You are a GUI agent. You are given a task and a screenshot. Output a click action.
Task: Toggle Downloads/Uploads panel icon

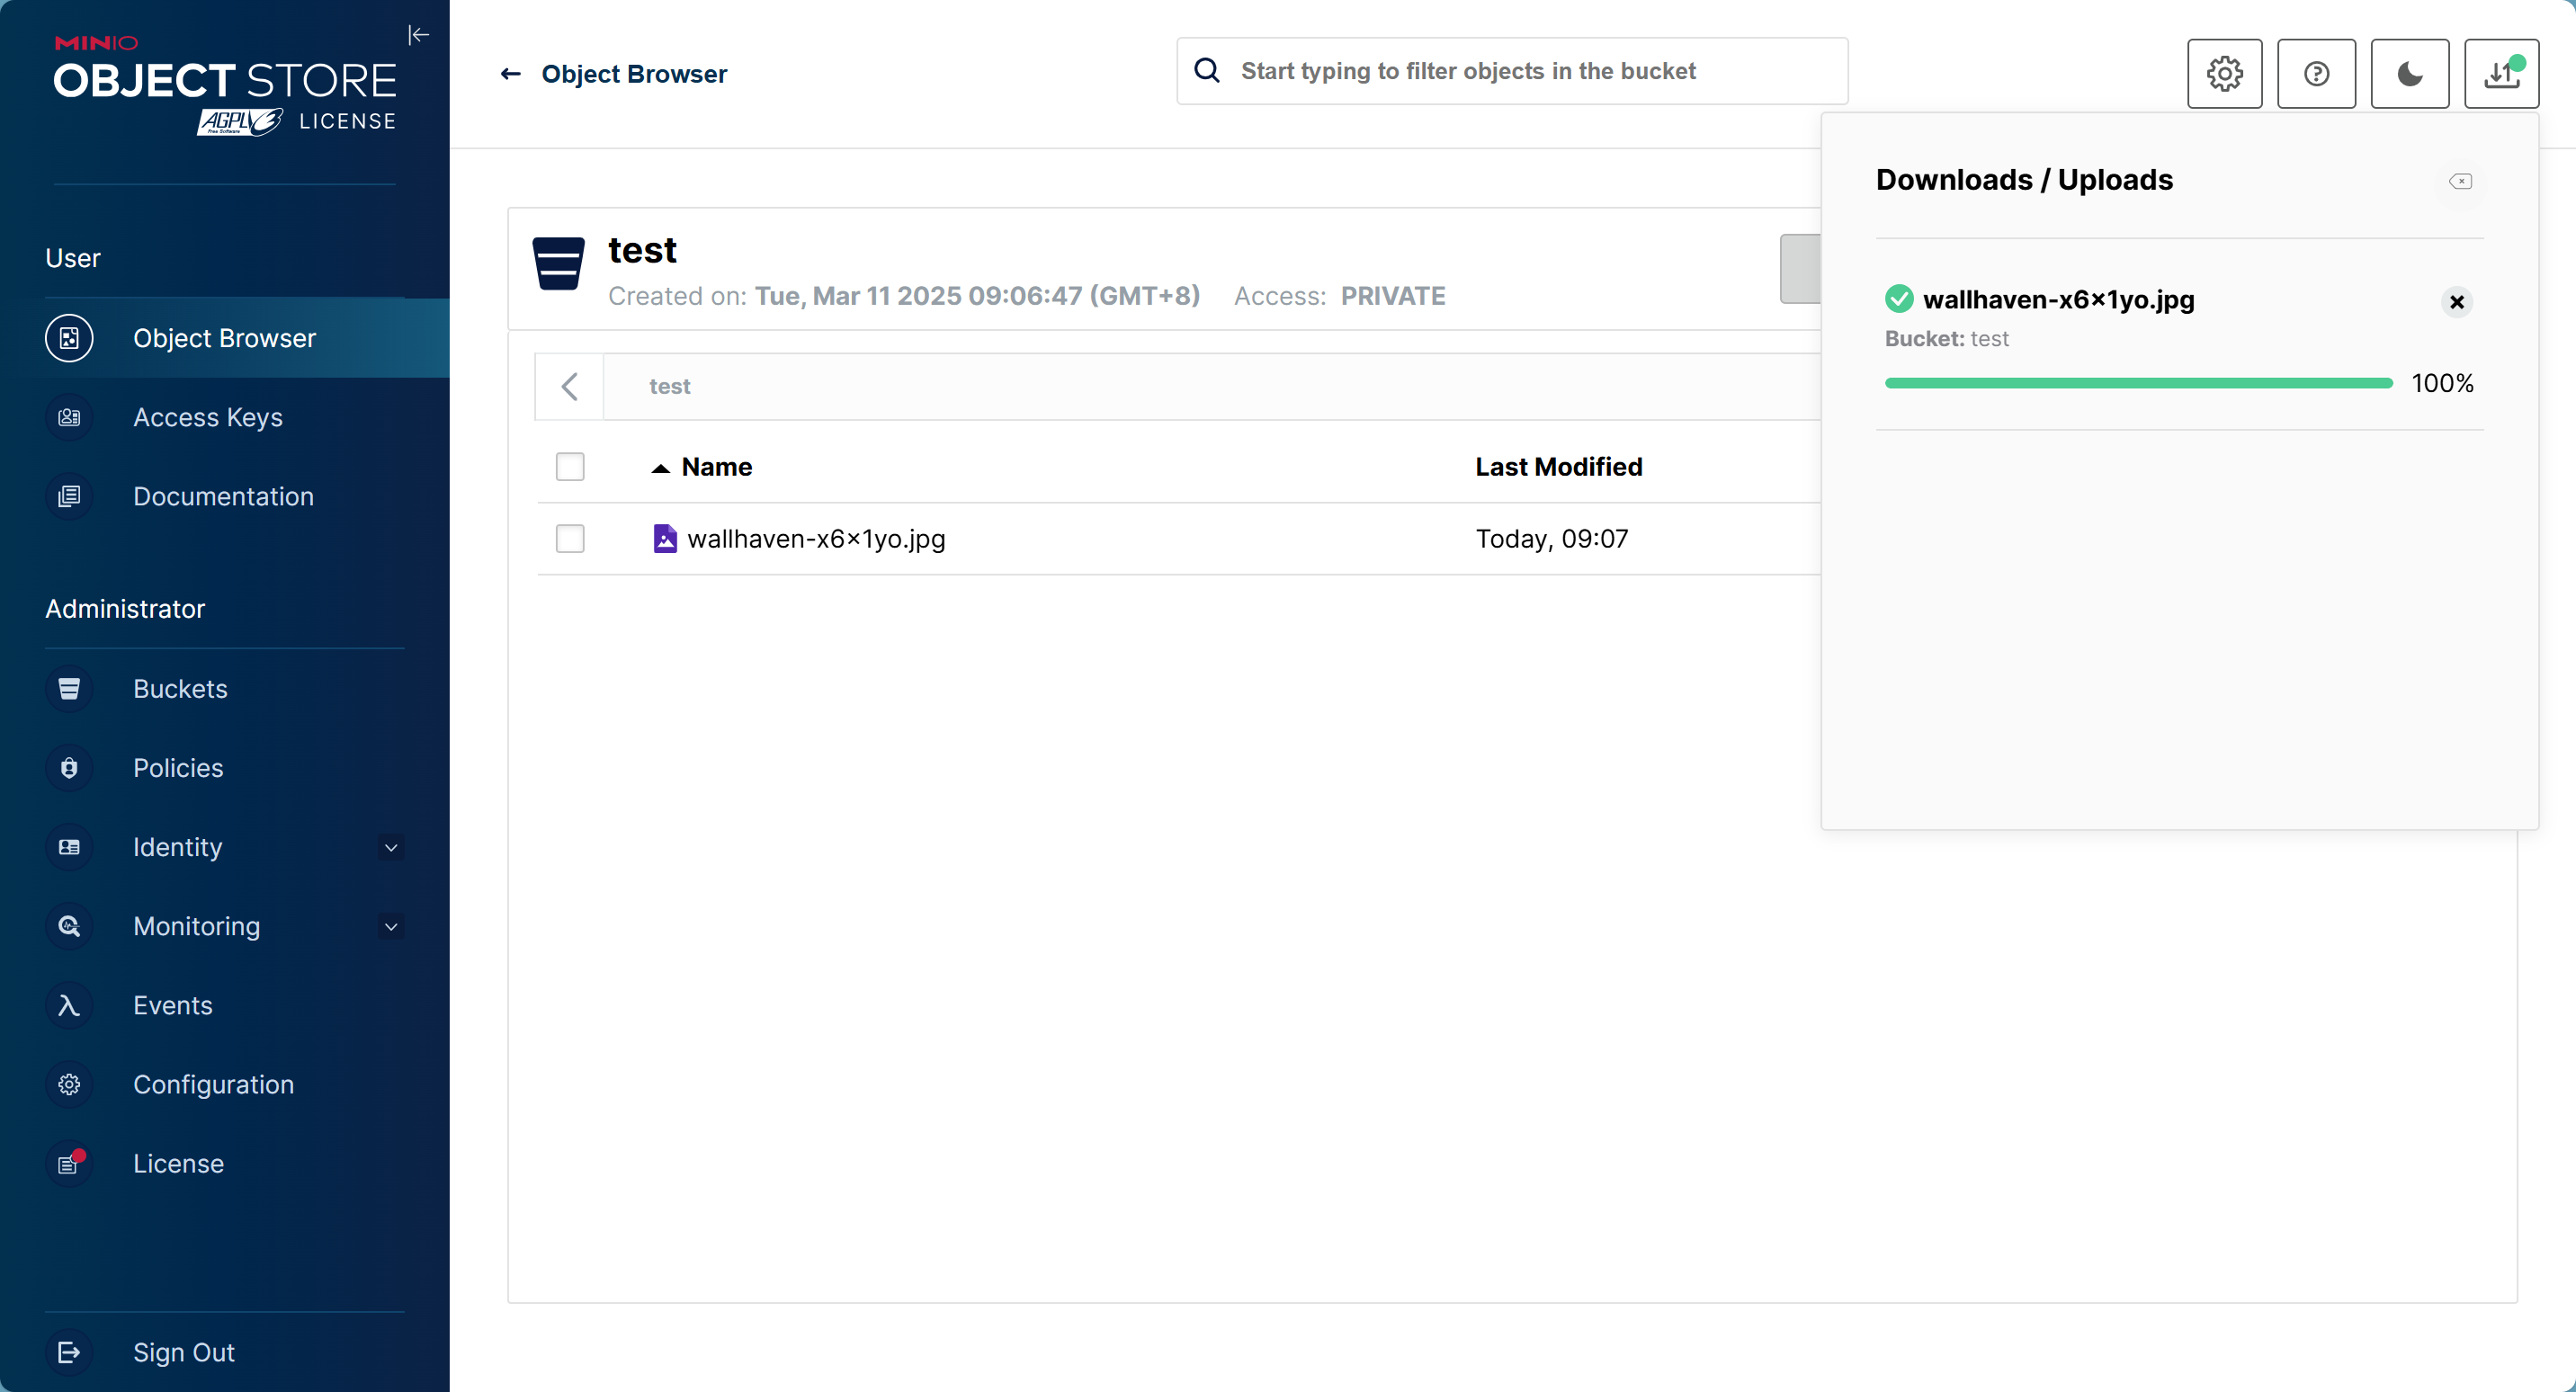pos(2501,74)
